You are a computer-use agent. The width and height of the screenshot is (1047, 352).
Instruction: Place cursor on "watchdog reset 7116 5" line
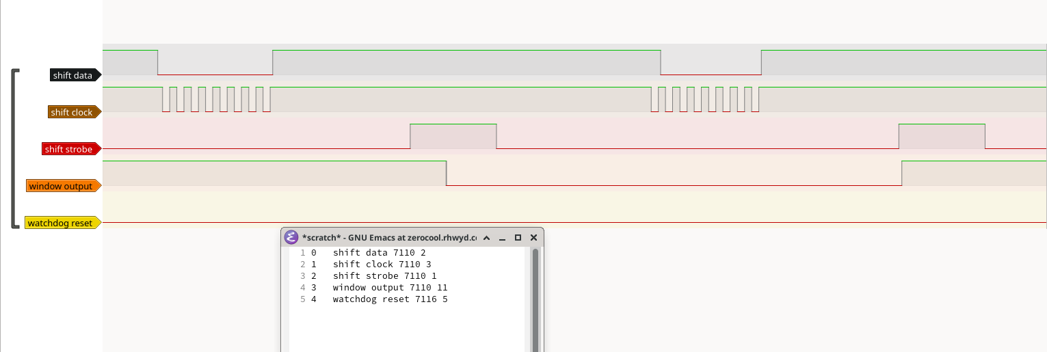390,299
